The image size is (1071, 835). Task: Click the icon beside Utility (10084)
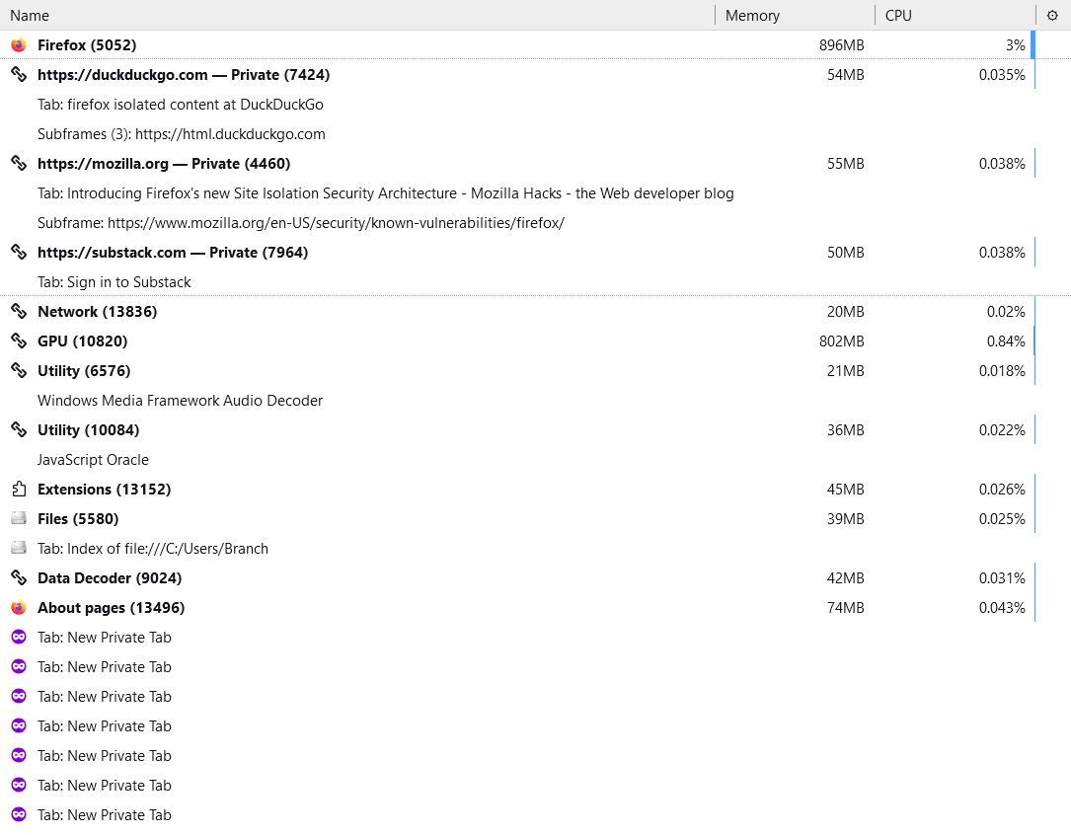[19, 429]
